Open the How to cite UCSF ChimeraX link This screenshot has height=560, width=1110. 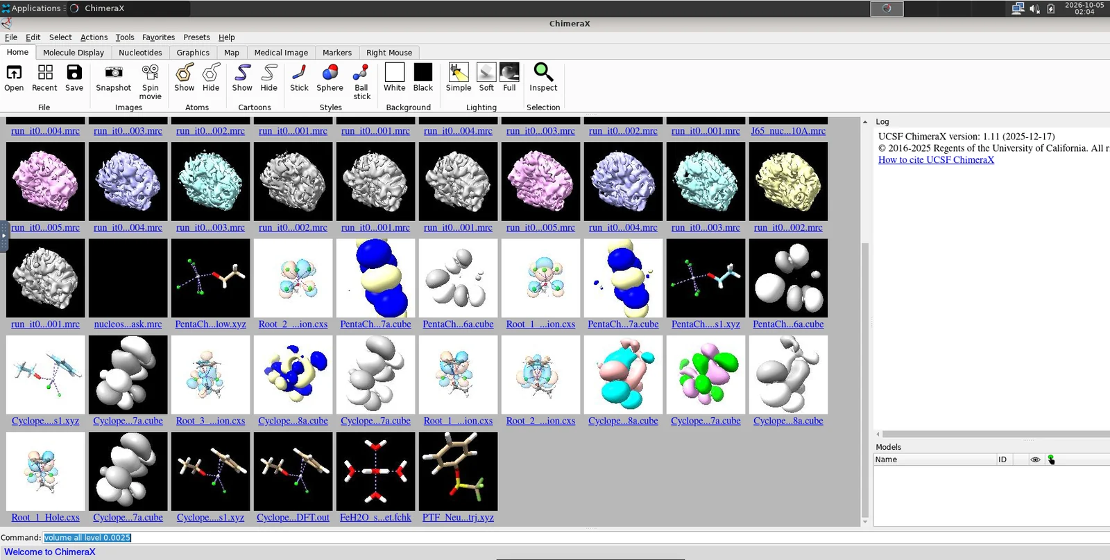point(936,159)
